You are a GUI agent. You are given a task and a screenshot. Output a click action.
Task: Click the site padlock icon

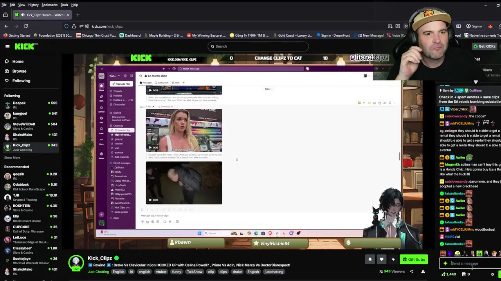pos(74,26)
